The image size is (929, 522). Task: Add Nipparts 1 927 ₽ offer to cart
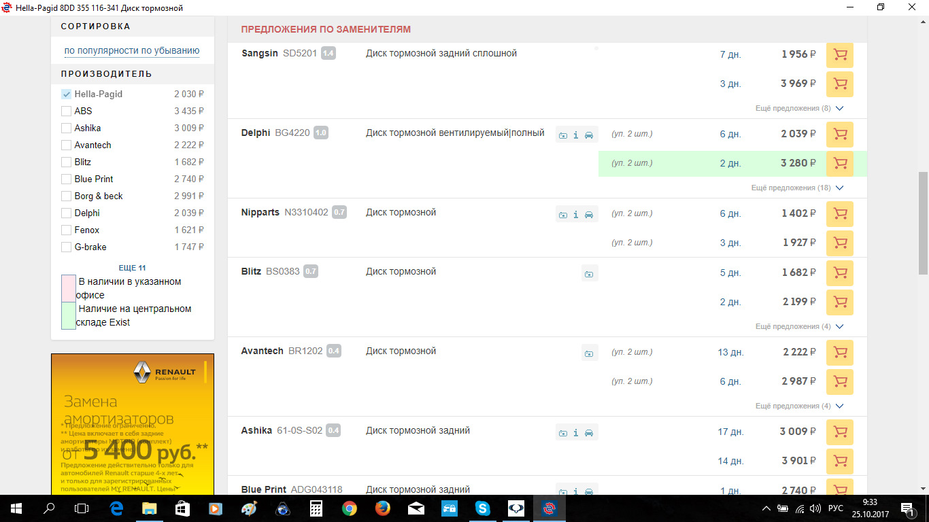click(840, 243)
